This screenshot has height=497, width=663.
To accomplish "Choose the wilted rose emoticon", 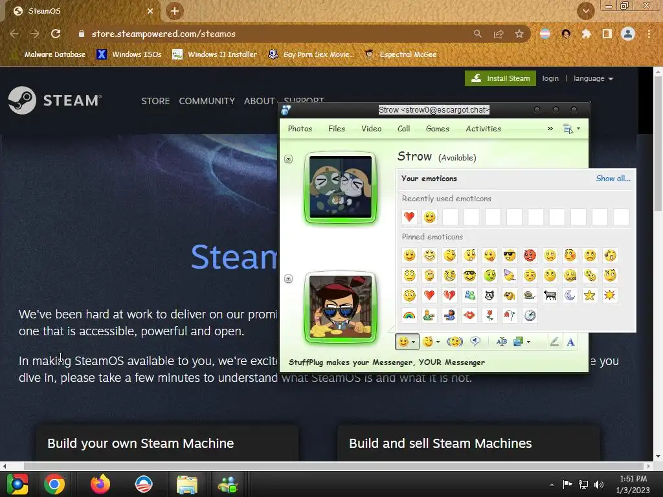I will tap(510, 316).
